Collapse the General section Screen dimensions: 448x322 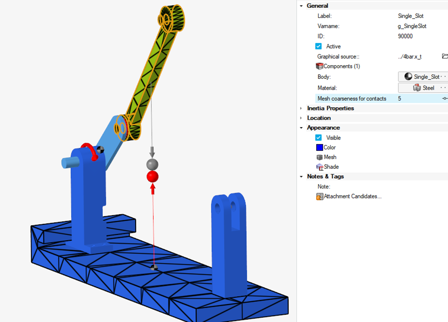tap(301, 6)
